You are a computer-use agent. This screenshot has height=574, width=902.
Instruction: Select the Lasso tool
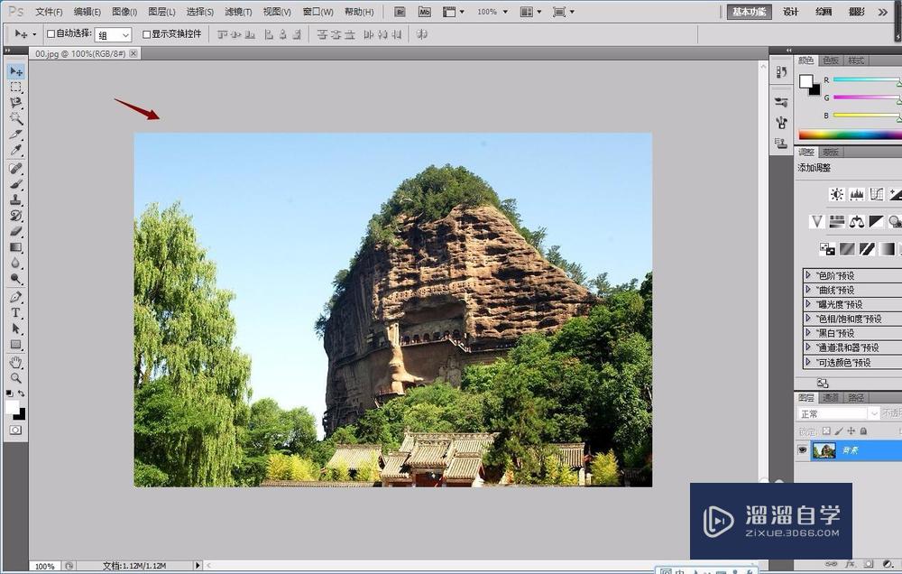coord(15,103)
